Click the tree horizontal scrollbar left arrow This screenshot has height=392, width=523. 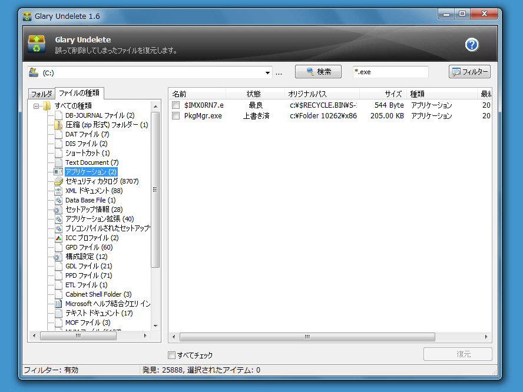(x=34, y=335)
